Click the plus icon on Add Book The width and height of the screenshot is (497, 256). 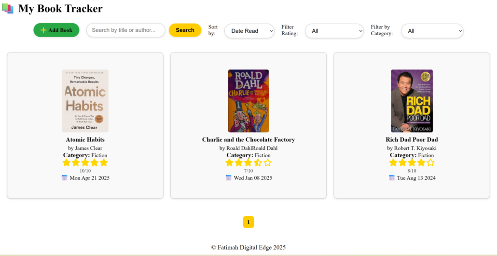pyautogui.click(x=44, y=30)
